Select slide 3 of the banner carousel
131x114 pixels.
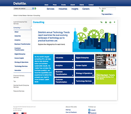[x=109, y=50]
